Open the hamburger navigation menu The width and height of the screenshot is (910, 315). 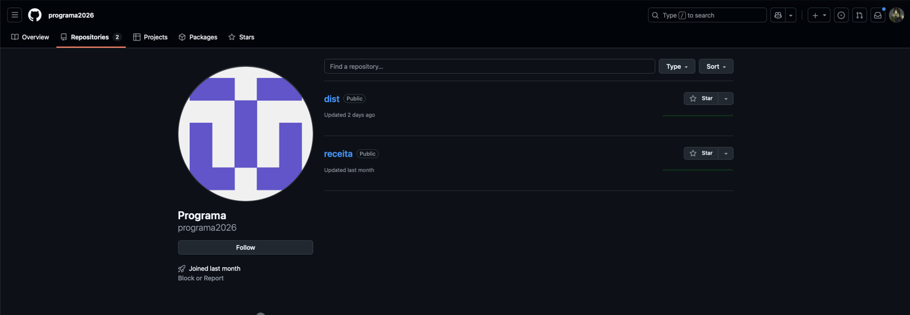click(15, 15)
